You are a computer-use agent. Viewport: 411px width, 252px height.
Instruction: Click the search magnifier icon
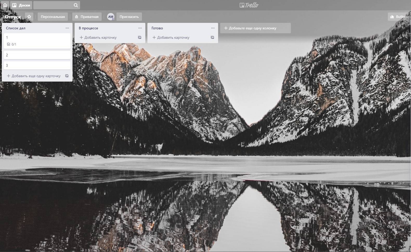76,5
